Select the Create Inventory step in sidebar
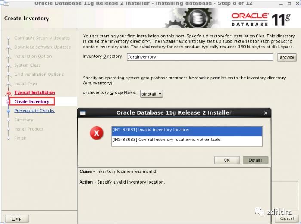Screen dimensions: 301x224 pos(32,102)
